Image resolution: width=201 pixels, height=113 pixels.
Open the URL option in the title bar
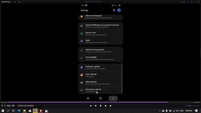point(19,2)
